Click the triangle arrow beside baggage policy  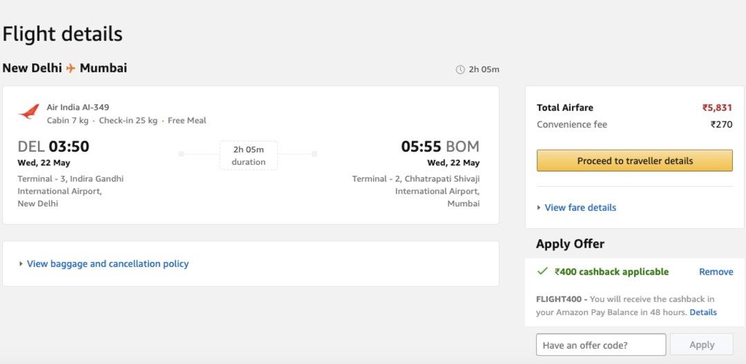21,263
